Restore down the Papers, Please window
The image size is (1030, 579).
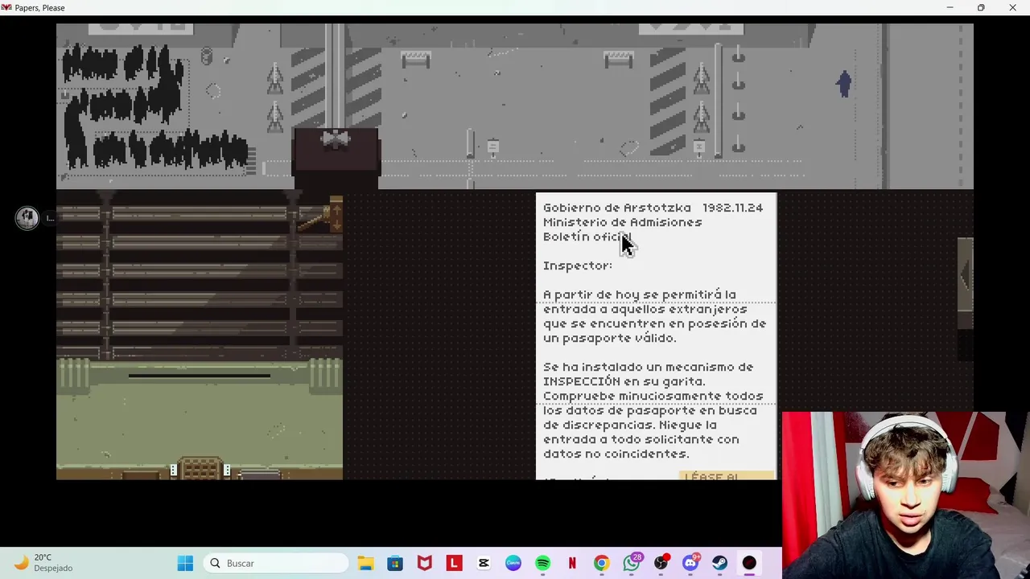click(981, 8)
